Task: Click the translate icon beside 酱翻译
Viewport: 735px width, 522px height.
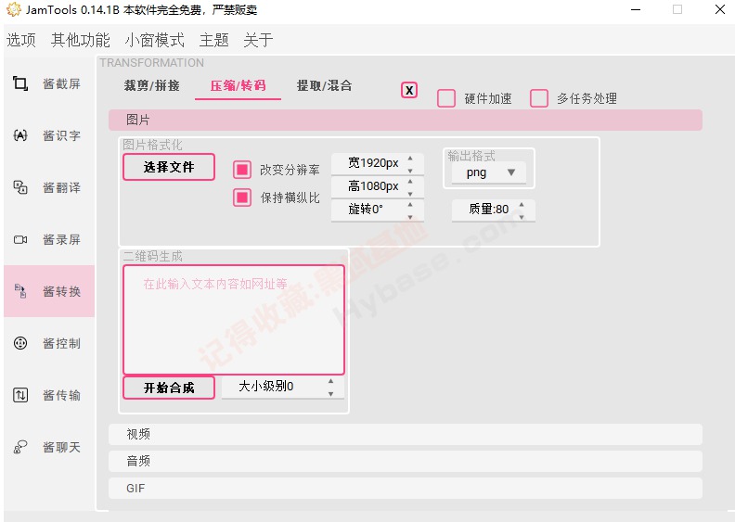Action: 20,187
